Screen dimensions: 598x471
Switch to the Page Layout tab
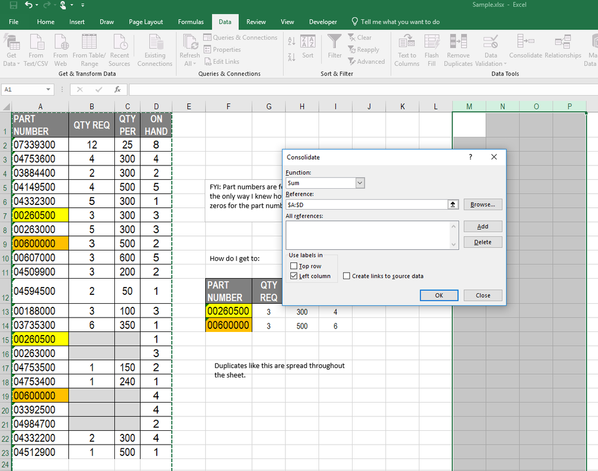click(x=145, y=22)
